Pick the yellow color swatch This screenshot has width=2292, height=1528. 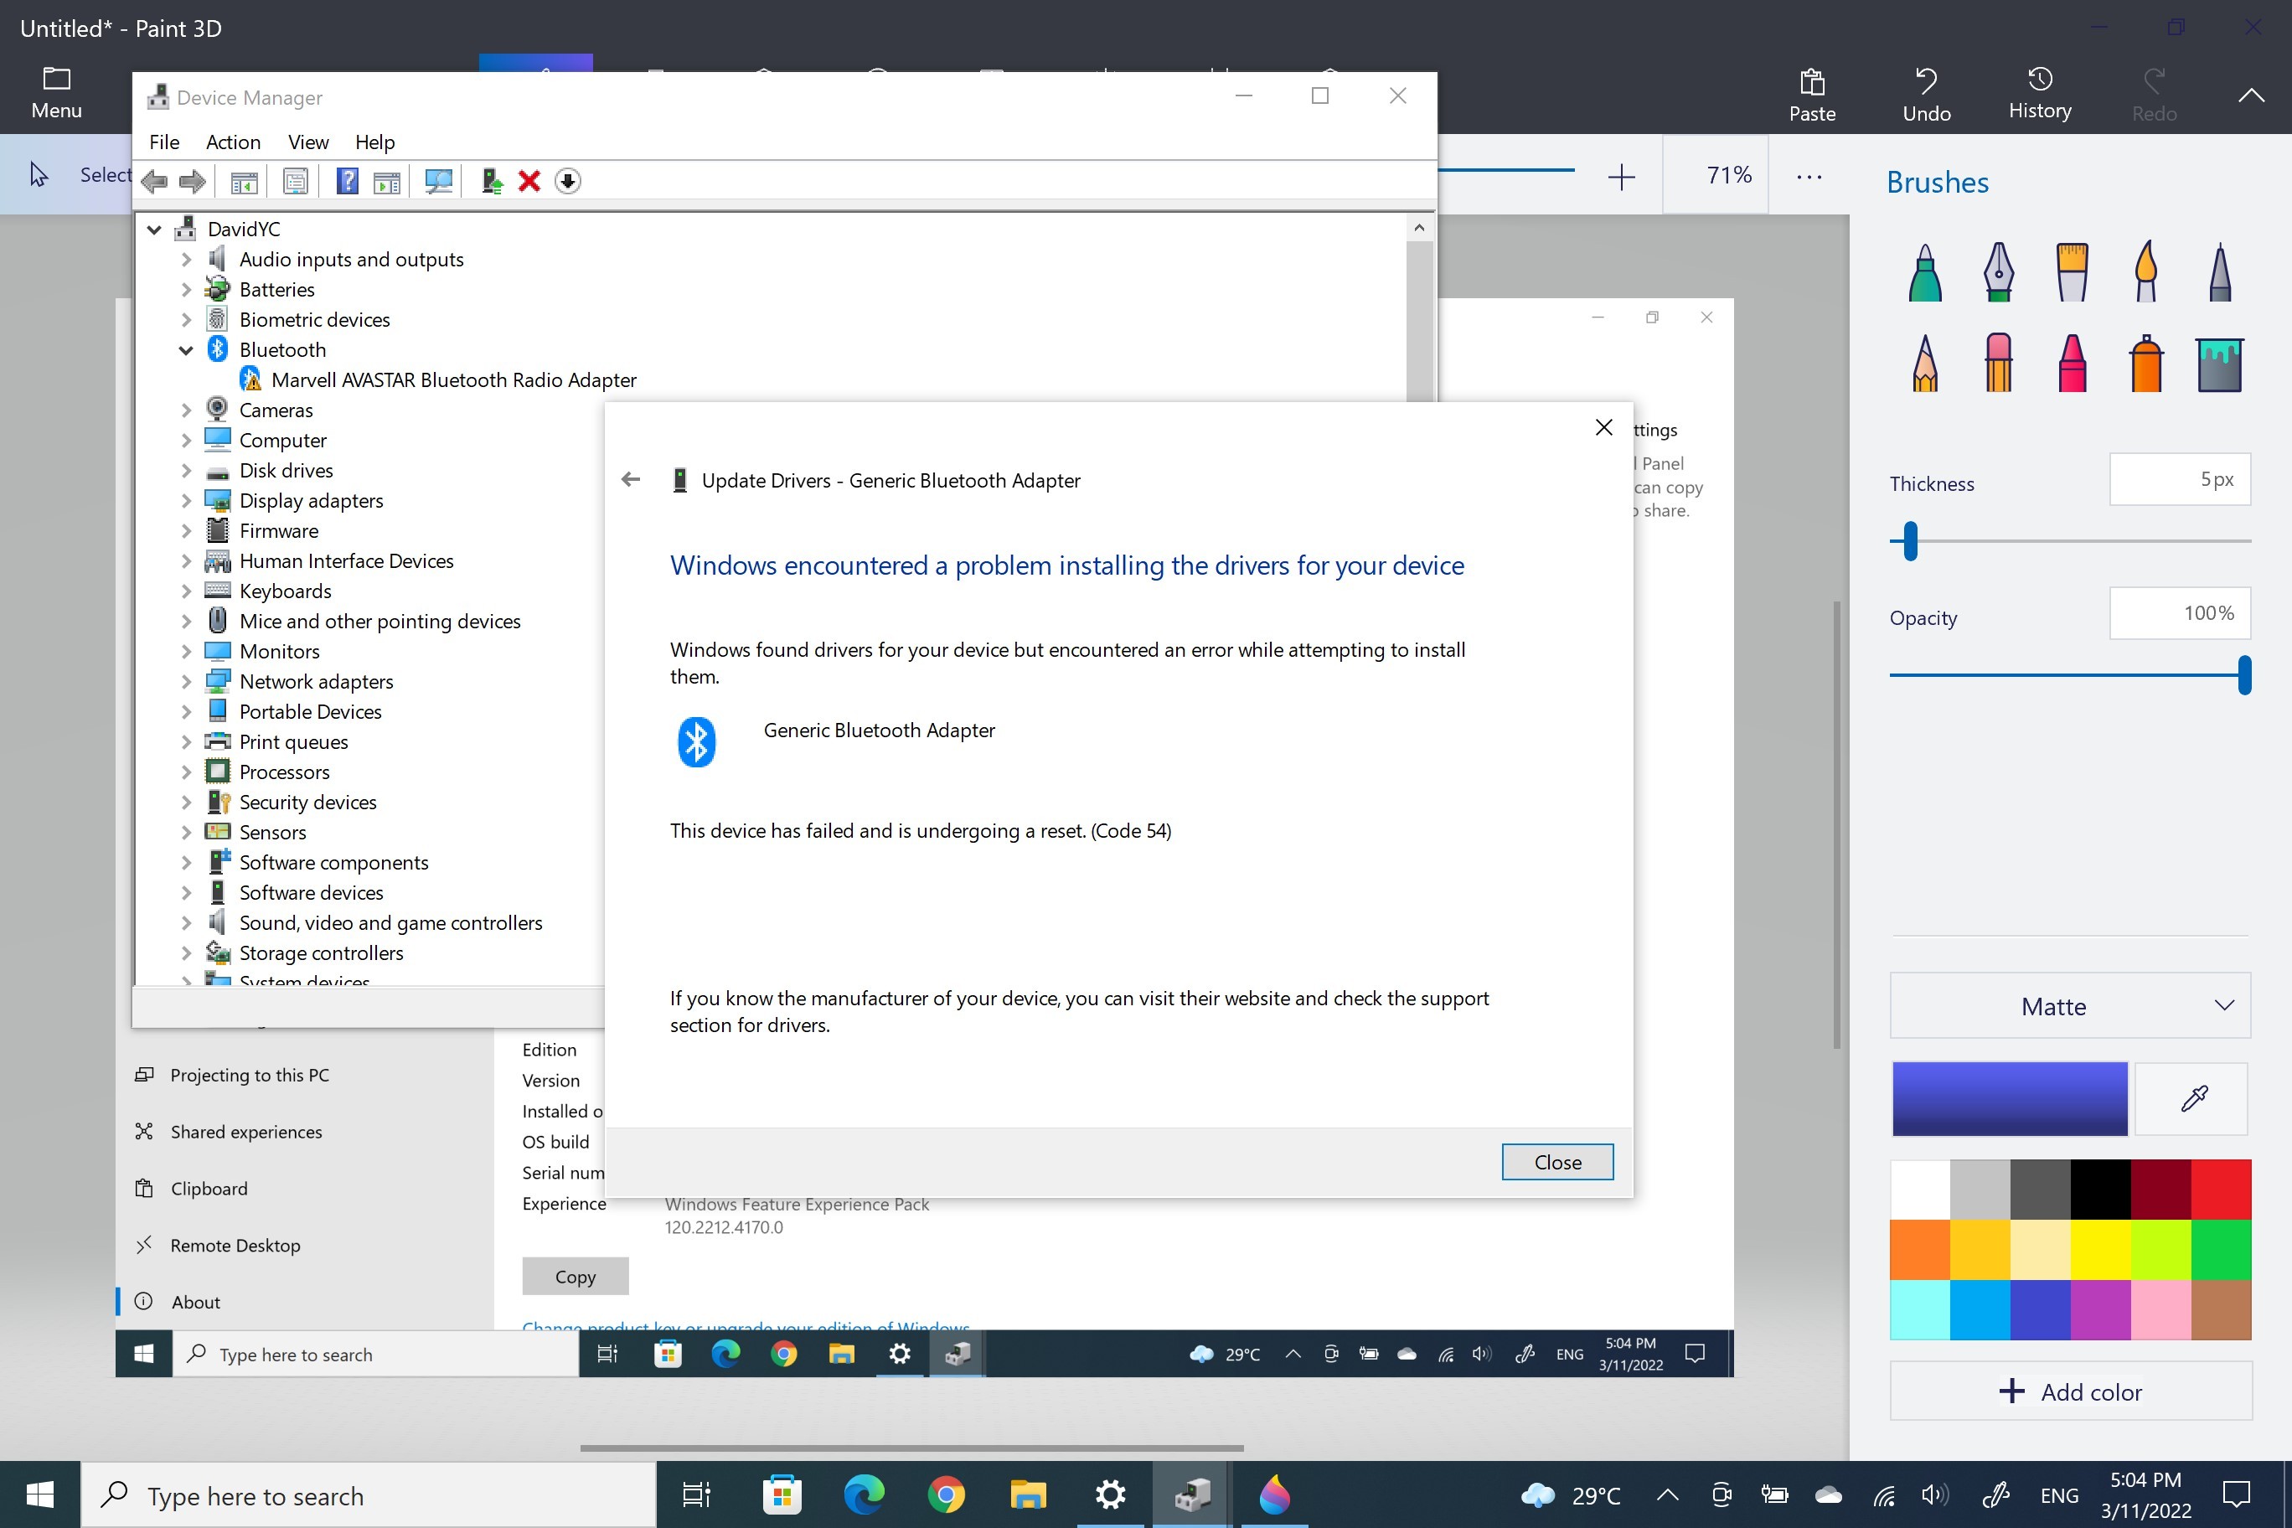click(x=2100, y=1249)
